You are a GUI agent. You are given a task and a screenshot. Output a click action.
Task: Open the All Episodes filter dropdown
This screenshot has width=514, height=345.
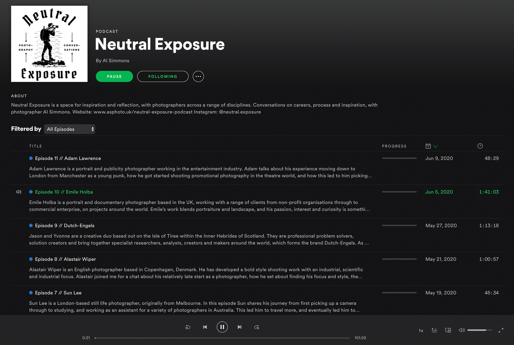click(70, 129)
